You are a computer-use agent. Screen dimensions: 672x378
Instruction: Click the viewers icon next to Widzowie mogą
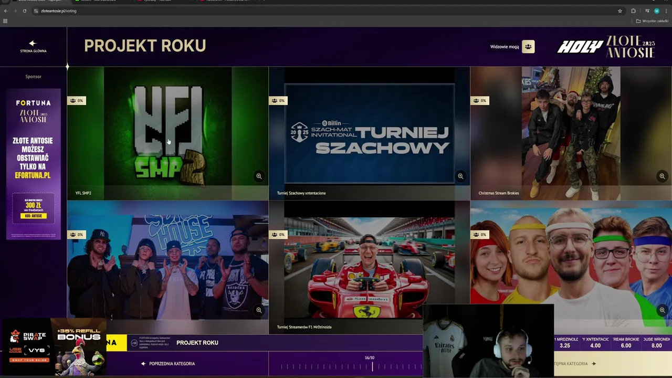(x=528, y=47)
